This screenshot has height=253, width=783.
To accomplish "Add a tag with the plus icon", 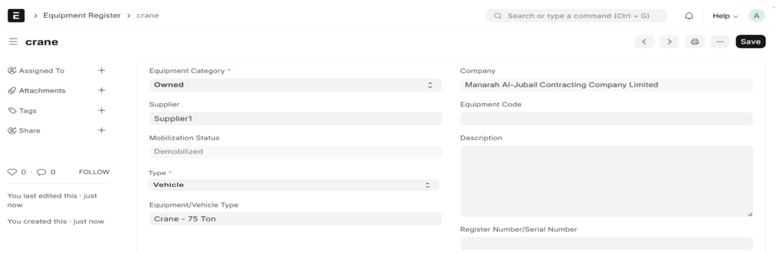I will (x=102, y=110).
